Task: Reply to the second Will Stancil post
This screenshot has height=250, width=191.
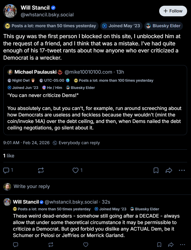Action: tap(16, 245)
